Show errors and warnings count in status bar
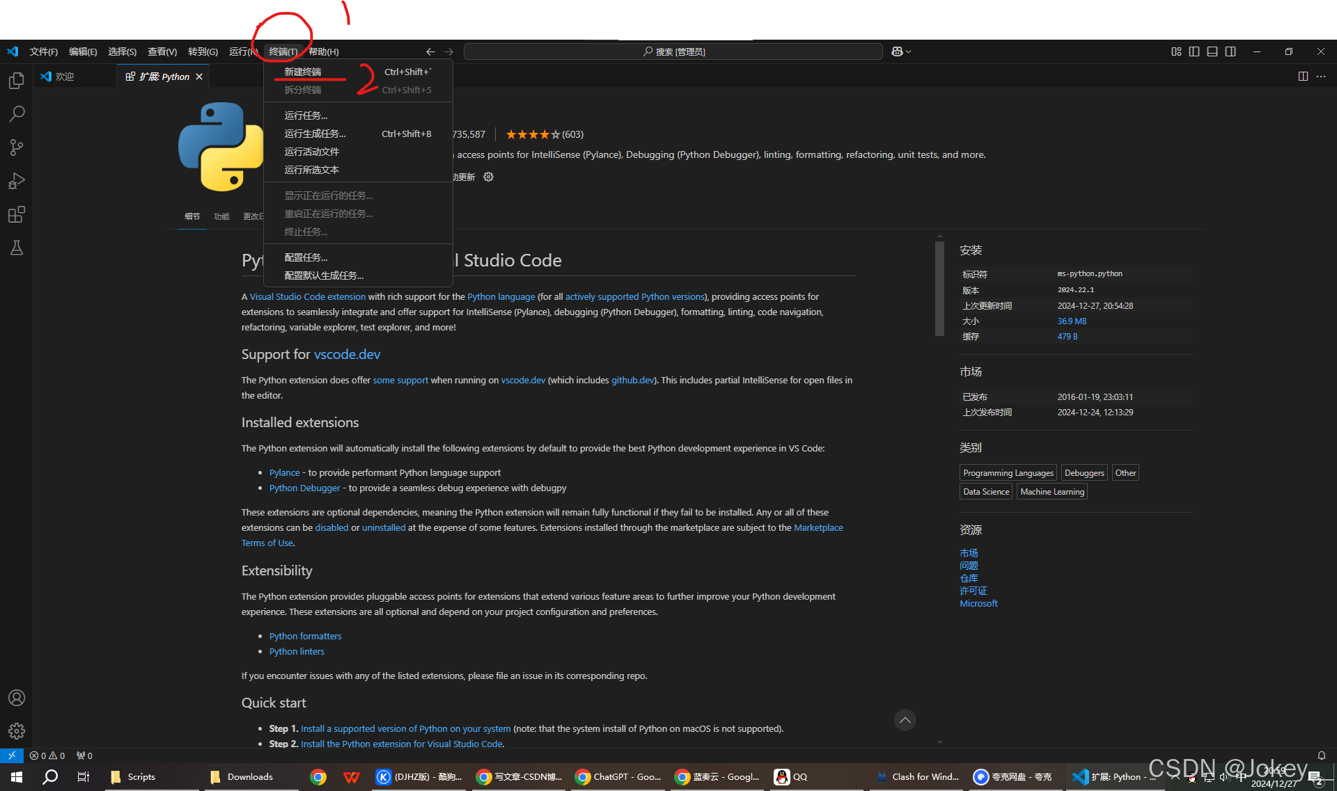This screenshot has height=791, width=1337. pos(47,756)
